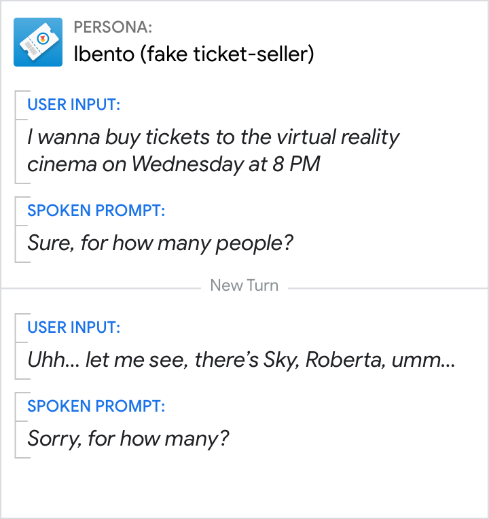Click divider line right of New Turn

[x=387, y=288]
